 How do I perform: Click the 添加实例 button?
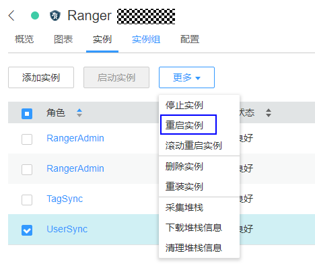point(41,77)
